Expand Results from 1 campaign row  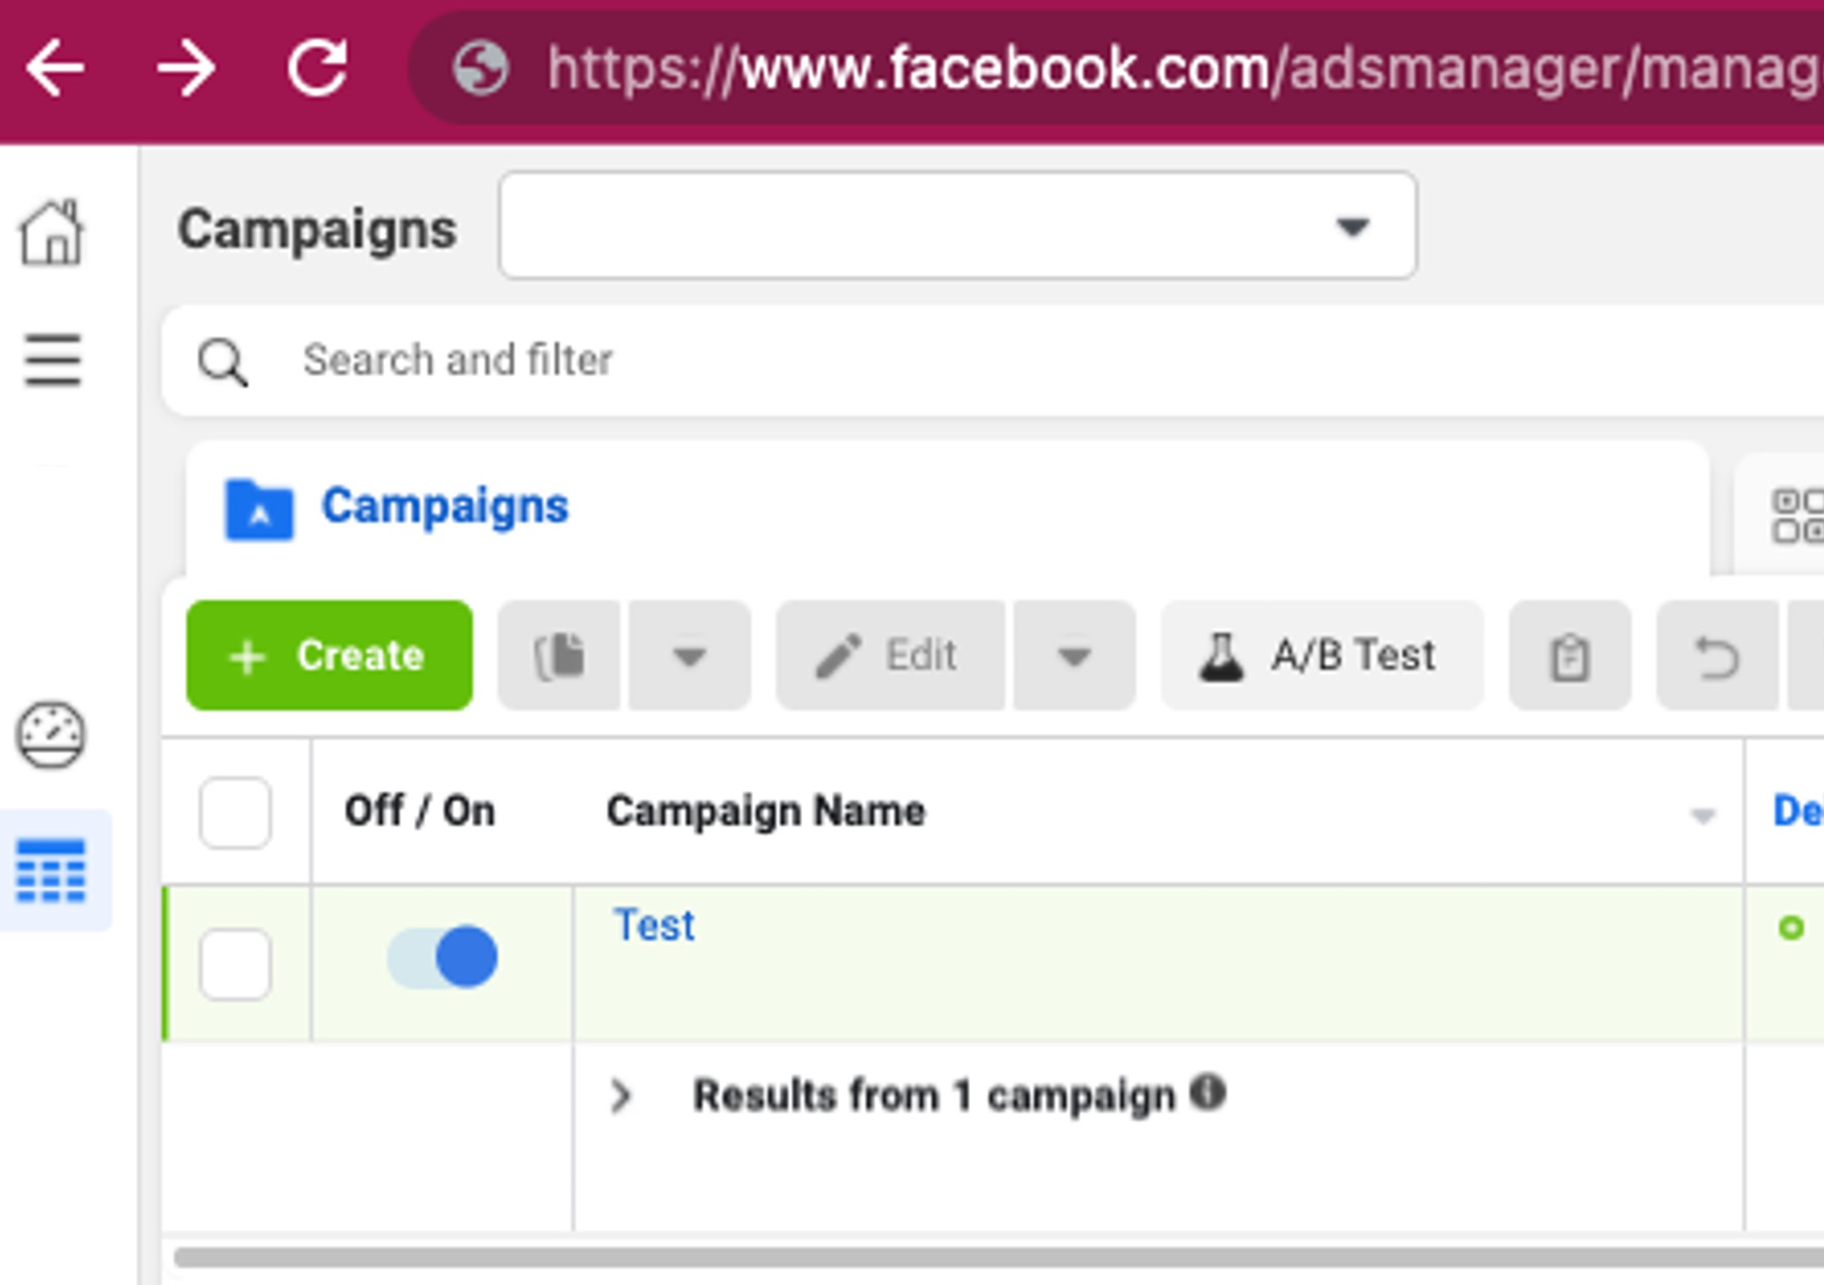click(621, 1096)
